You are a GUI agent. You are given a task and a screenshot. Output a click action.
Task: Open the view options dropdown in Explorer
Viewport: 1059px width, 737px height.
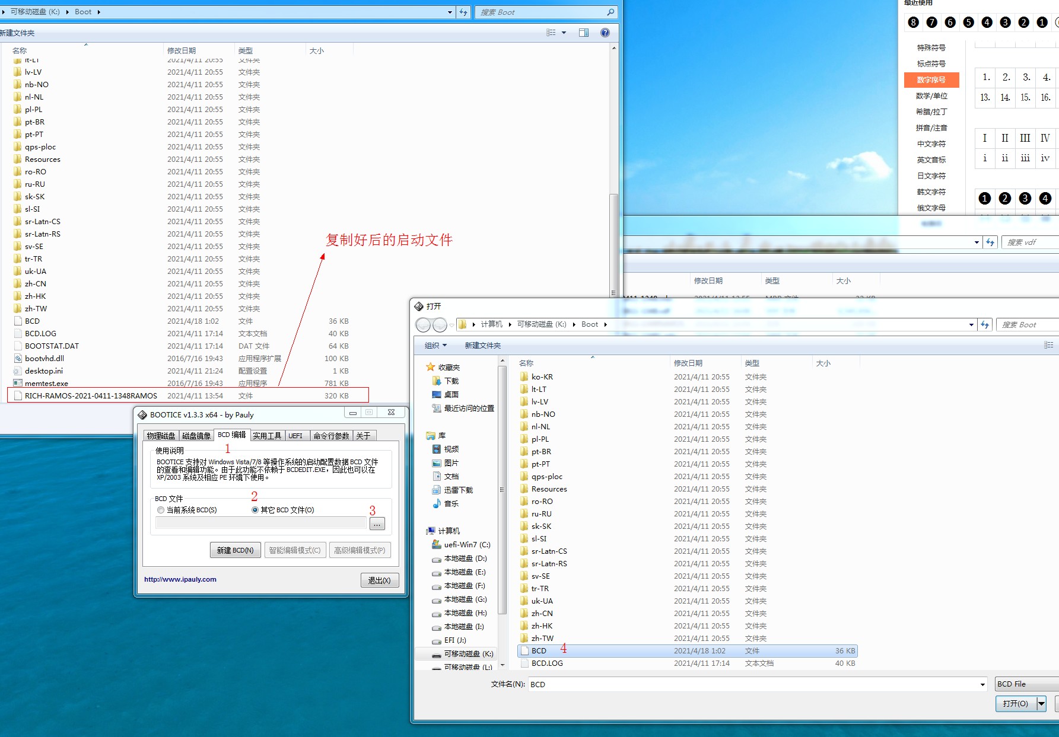(564, 33)
